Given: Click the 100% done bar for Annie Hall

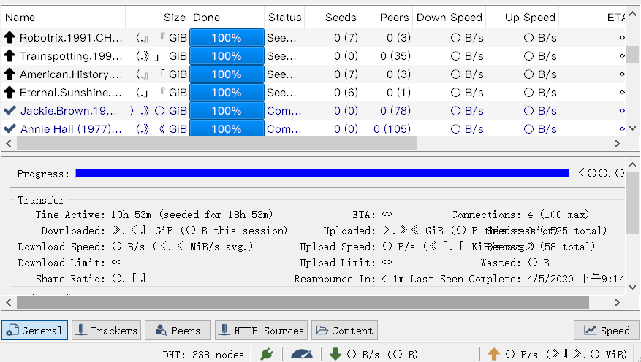Looking at the screenshot, I should point(227,129).
